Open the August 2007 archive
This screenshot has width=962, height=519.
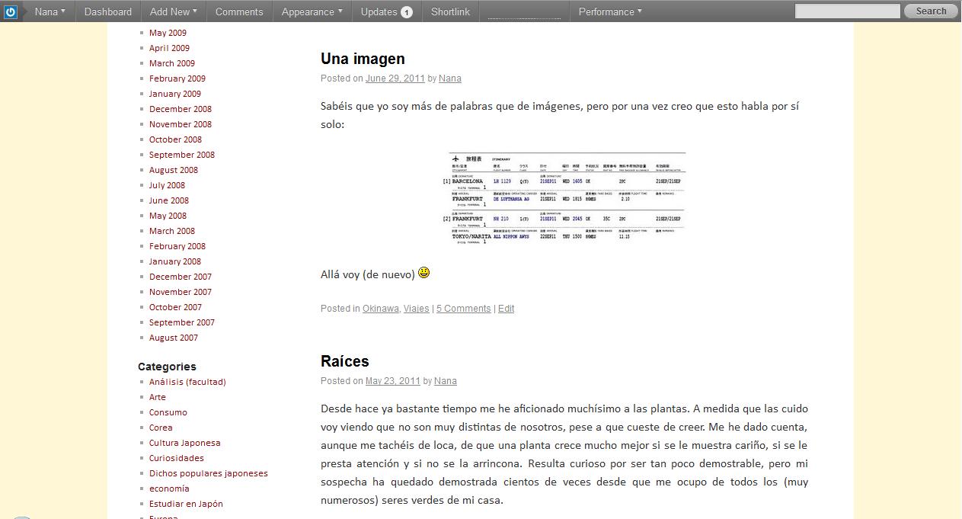tap(174, 338)
